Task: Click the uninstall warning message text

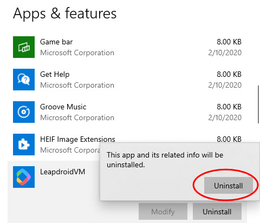Action: (165, 160)
